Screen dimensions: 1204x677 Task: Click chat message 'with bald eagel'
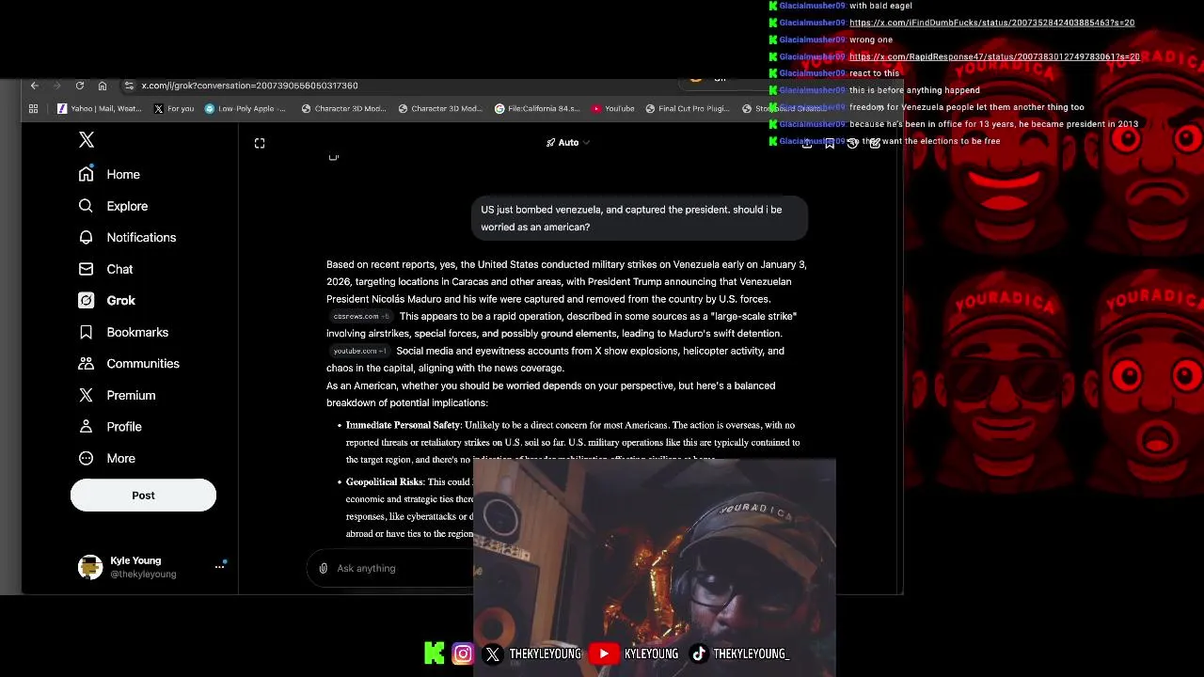click(x=880, y=6)
